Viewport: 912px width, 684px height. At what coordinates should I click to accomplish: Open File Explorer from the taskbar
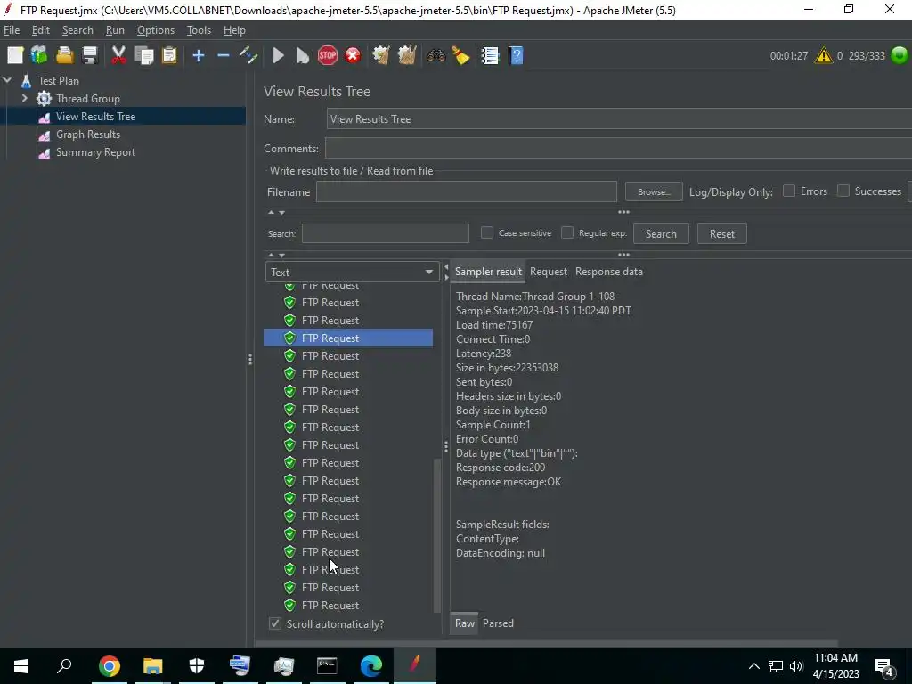click(152, 665)
